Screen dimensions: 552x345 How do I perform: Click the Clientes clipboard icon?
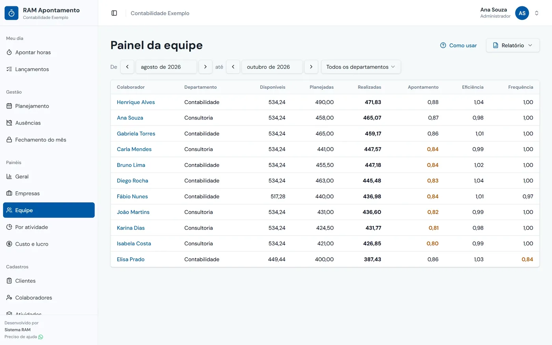pyautogui.click(x=9, y=281)
